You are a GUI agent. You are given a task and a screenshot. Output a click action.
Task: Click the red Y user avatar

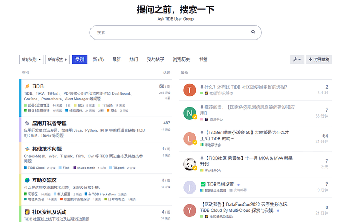189,210
